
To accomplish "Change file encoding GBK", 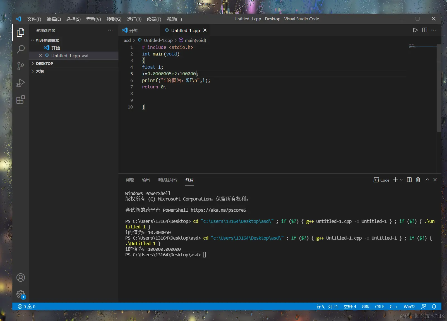I will [366, 306].
